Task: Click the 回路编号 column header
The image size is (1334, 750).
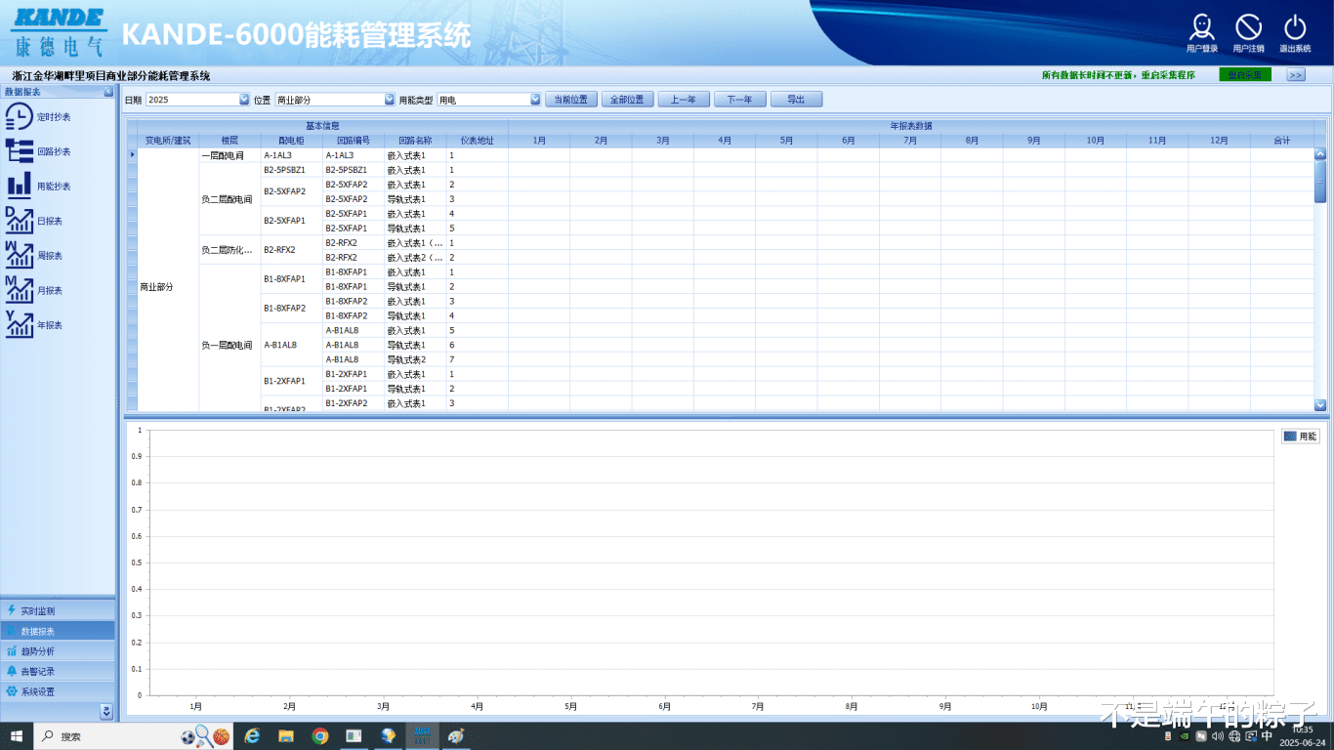Action: click(x=354, y=141)
